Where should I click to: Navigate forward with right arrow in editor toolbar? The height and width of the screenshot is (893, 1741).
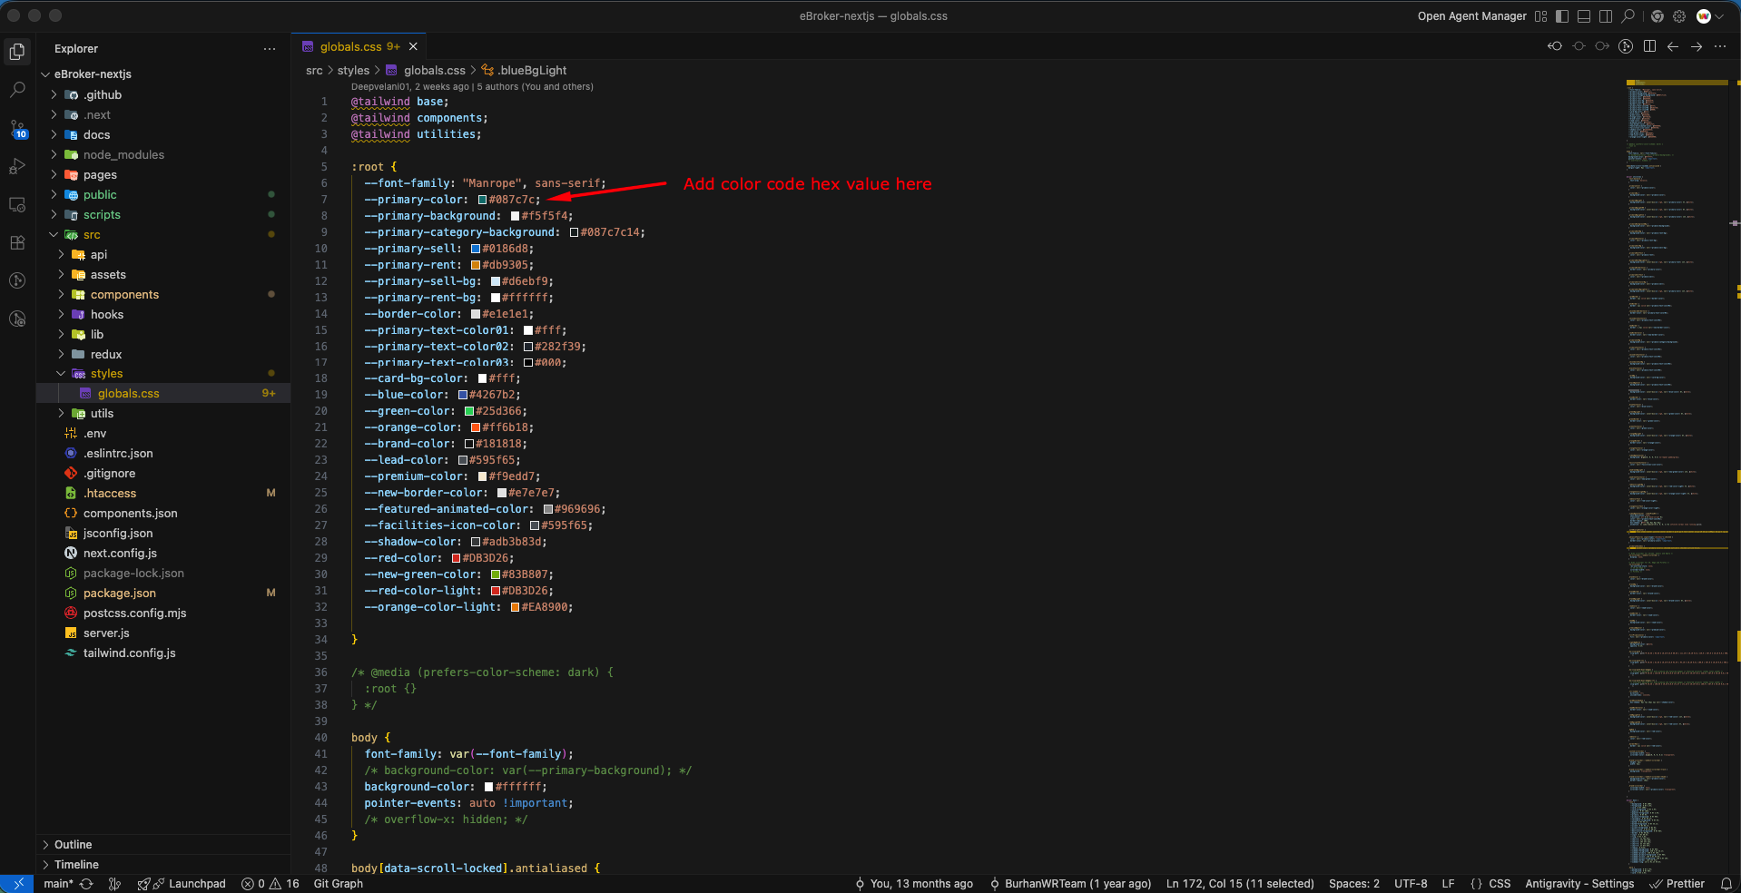pos(1697,46)
